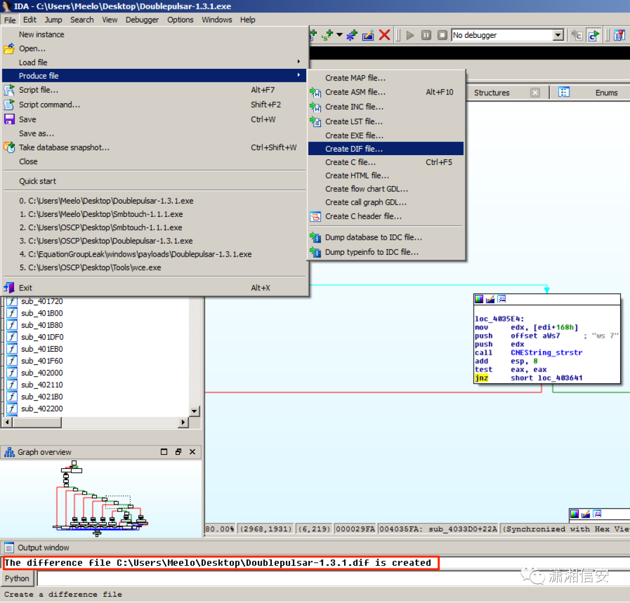
Task: Open the Search menu
Action: pyautogui.click(x=82, y=20)
